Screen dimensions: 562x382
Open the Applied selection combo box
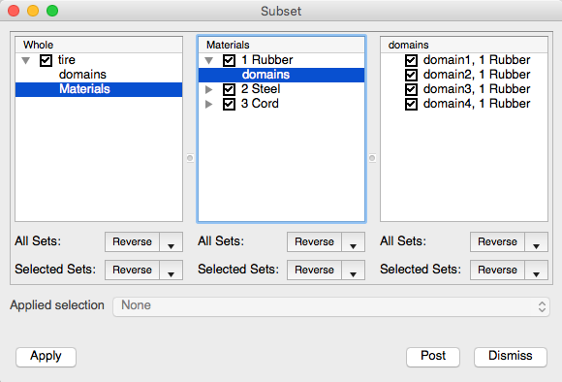point(331,306)
